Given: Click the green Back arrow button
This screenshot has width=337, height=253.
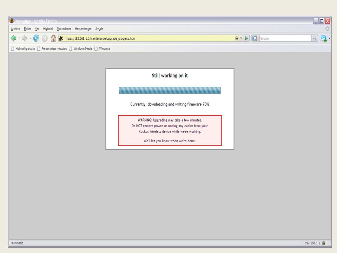Looking at the screenshot, I should (14, 38).
